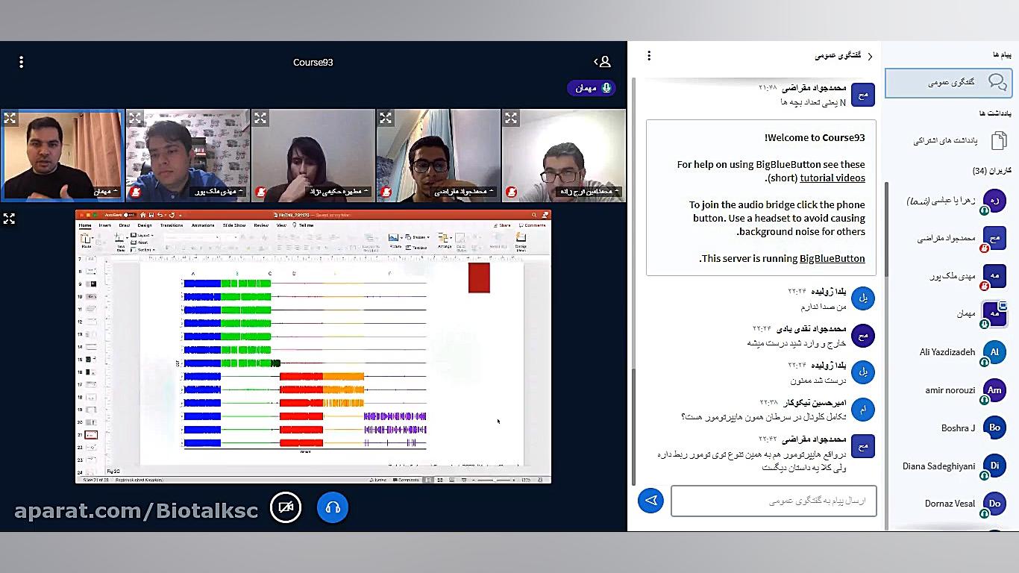
Task: Toggle the webcam sharing button
Action: (286, 508)
